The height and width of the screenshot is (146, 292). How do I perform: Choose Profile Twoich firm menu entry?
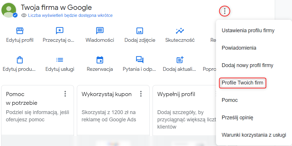point(243,83)
